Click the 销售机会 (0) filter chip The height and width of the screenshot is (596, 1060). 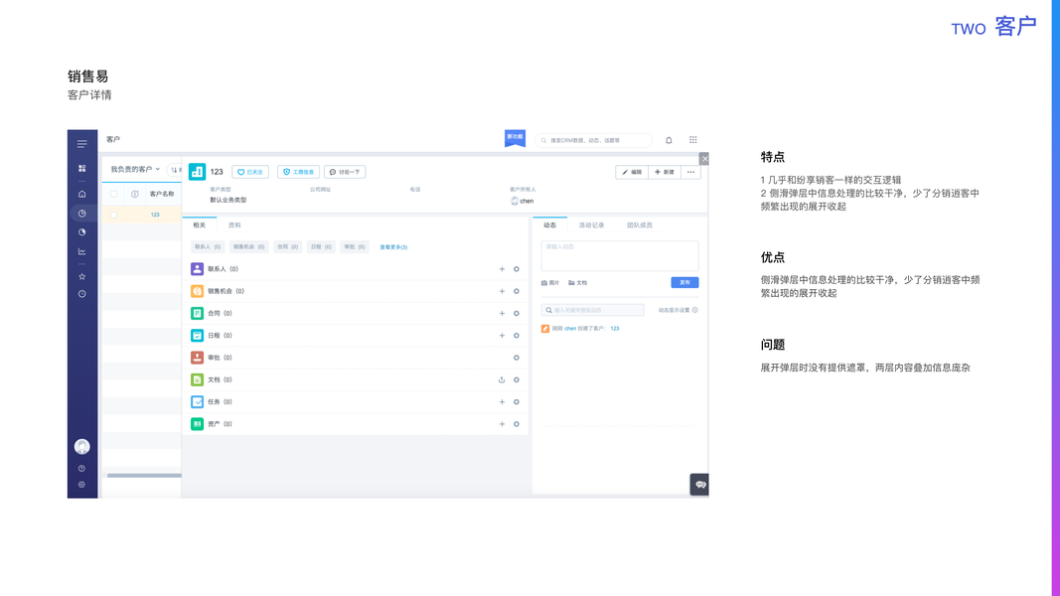(248, 247)
